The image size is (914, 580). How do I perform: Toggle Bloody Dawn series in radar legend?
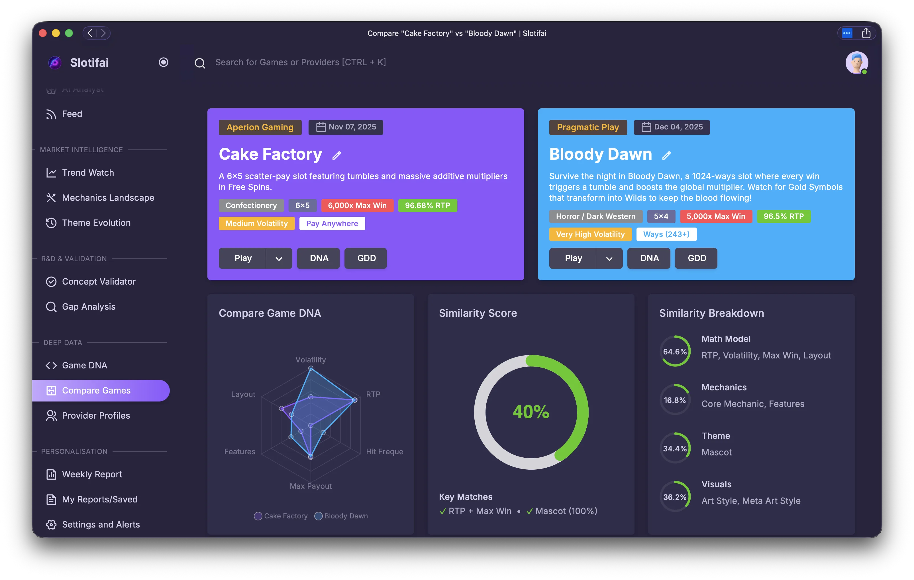(x=341, y=516)
